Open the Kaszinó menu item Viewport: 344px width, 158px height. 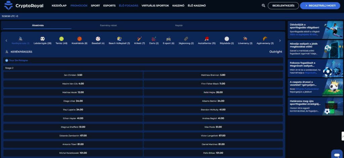click(178, 6)
